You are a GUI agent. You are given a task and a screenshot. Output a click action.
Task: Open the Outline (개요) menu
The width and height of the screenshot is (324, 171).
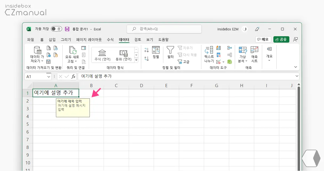coord(269,54)
